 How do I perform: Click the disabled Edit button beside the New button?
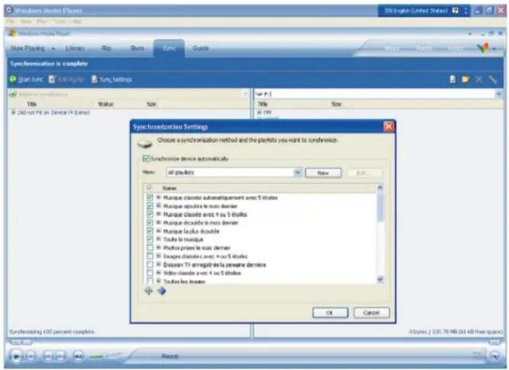pos(364,173)
